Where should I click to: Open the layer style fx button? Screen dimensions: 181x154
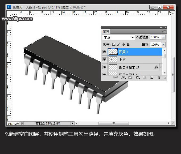pos(123,77)
